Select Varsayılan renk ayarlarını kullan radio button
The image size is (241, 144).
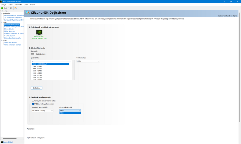click(x=33, y=101)
